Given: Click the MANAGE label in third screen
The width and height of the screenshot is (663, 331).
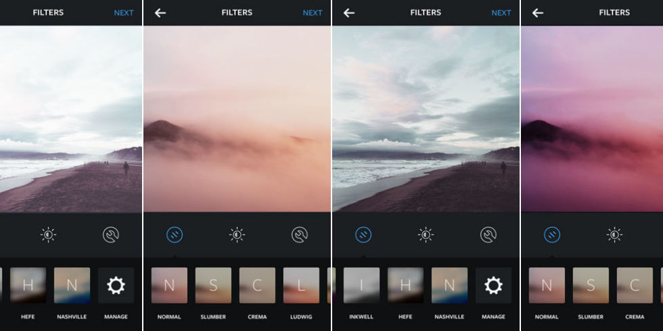Looking at the screenshot, I should tap(493, 317).
